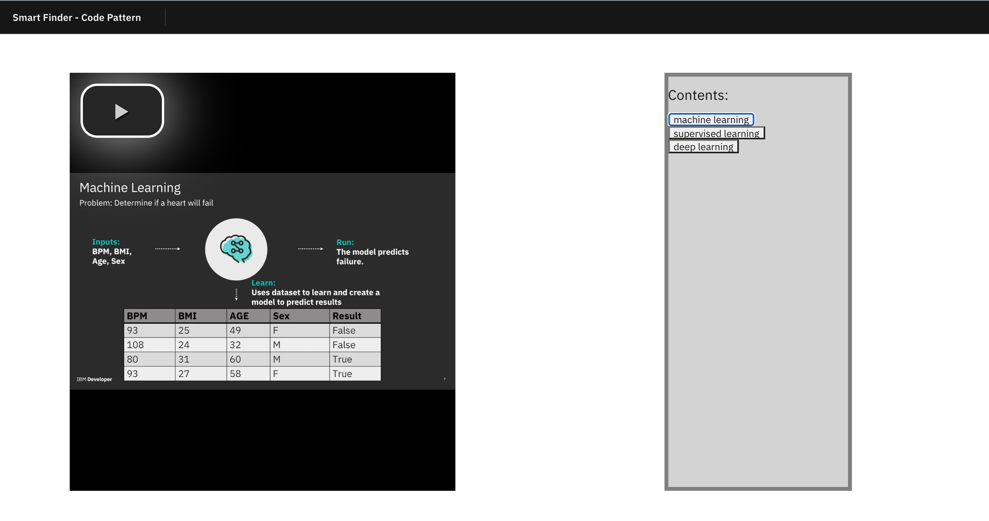Click the dotted arrow after Inputs
The width and height of the screenshot is (989, 521).
[x=168, y=249]
